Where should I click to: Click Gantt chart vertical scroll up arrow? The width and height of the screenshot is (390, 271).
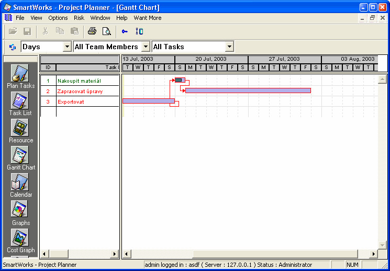[382, 80]
